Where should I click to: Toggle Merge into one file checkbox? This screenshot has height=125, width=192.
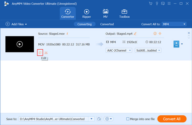(128, 119)
